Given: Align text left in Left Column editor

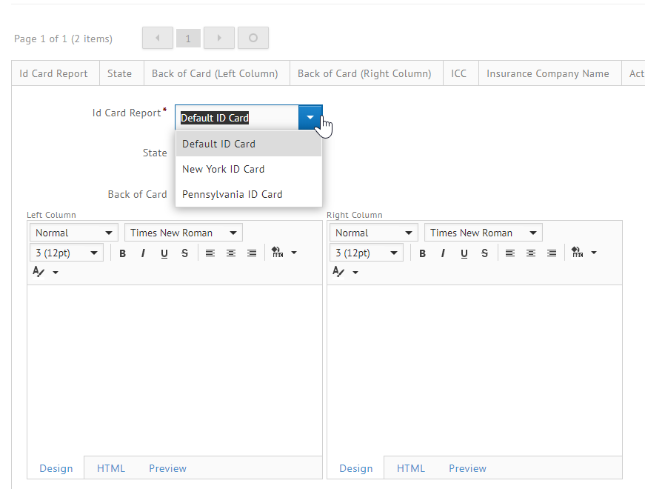Looking at the screenshot, I should pyautogui.click(x=210, y=253).
